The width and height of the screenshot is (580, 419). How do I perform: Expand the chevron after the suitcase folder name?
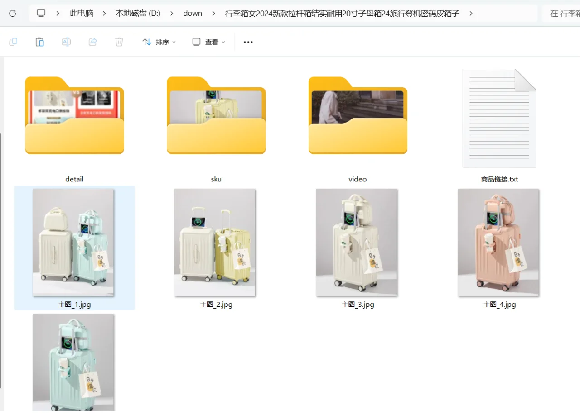[471, 13]
